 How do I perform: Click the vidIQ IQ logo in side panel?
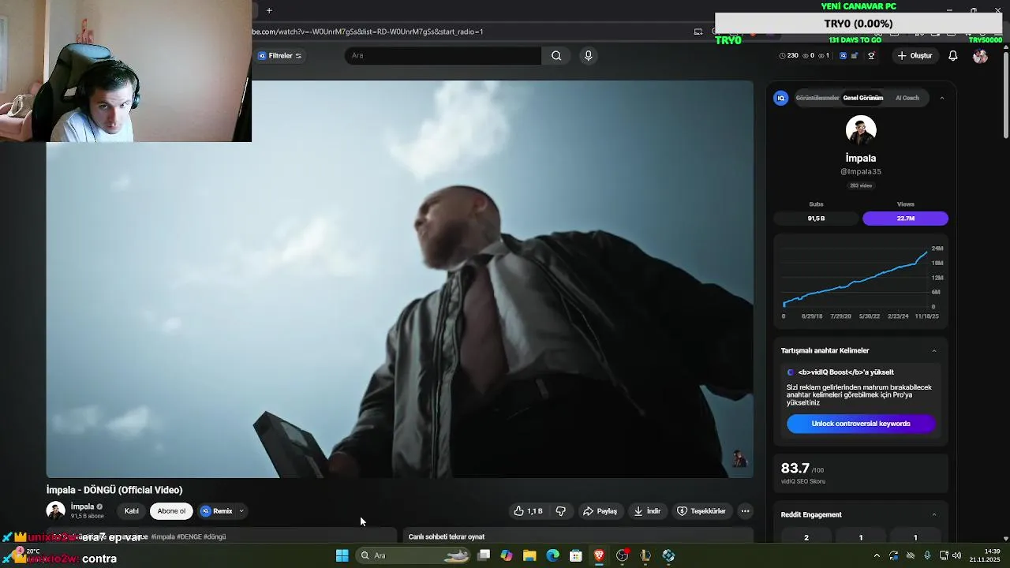tap(781, 98)
